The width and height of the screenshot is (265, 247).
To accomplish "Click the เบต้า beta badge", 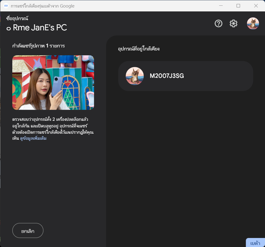I will pyautogui.click(x=255, y=243).
